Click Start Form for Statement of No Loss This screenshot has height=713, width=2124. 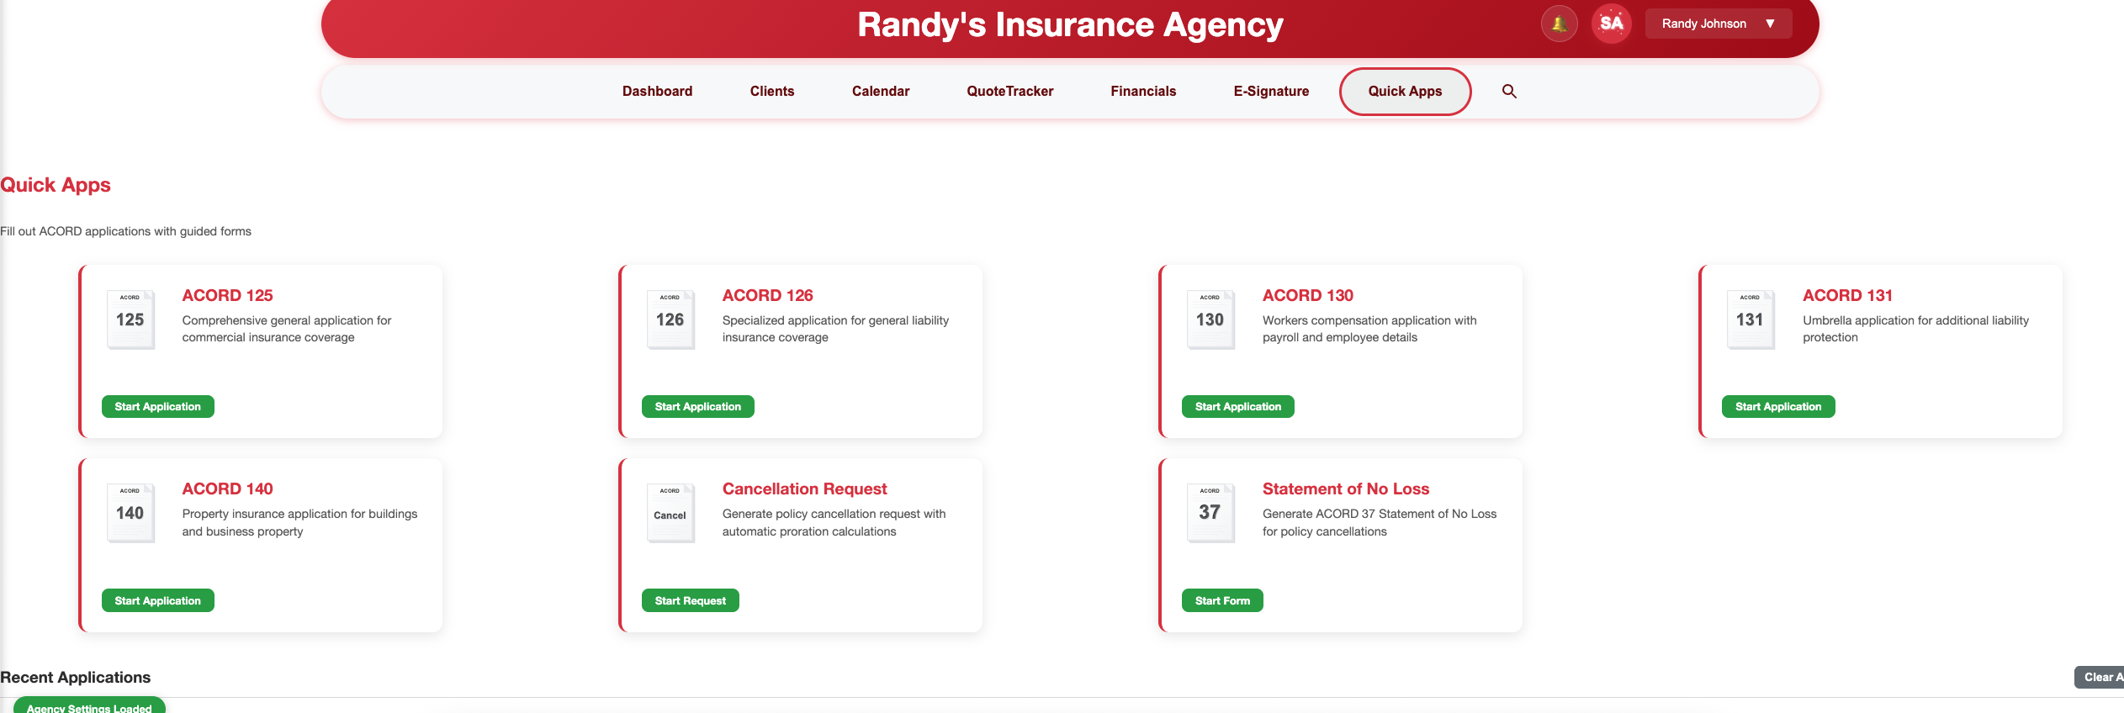coord(1222,600)
